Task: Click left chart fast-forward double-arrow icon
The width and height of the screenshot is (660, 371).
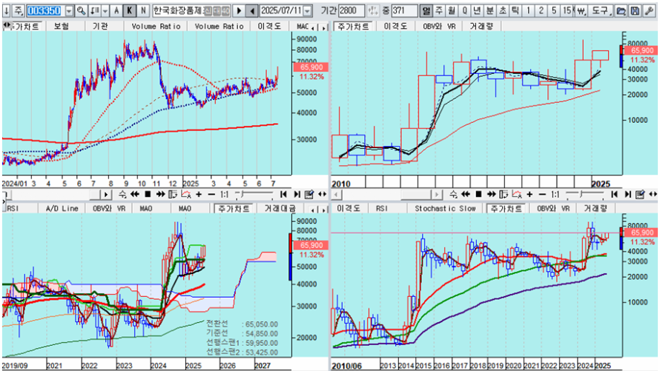Action: tap(160, 194)
